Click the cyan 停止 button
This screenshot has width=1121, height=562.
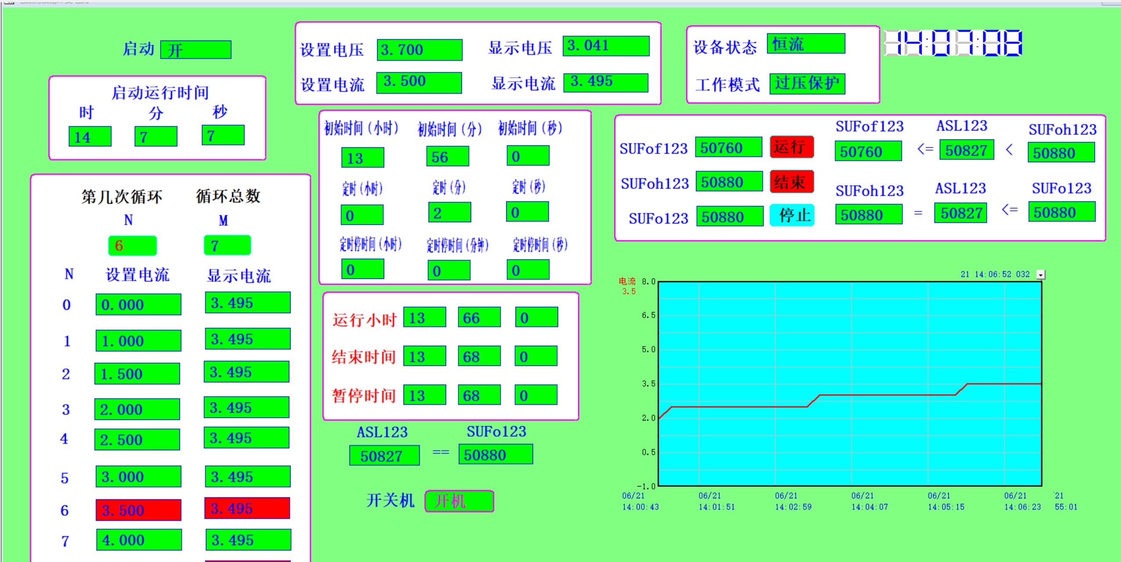pos(792,215)
